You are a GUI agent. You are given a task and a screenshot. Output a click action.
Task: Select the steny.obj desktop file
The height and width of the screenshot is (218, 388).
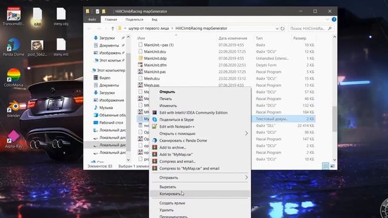[61, 16]
